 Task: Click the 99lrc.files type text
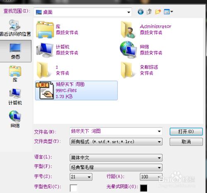tap(66, 90)
